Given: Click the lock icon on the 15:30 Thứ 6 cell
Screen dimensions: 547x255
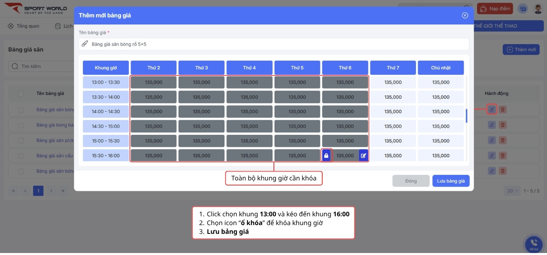Looking at the screenshot, I should tap(326, 156).
